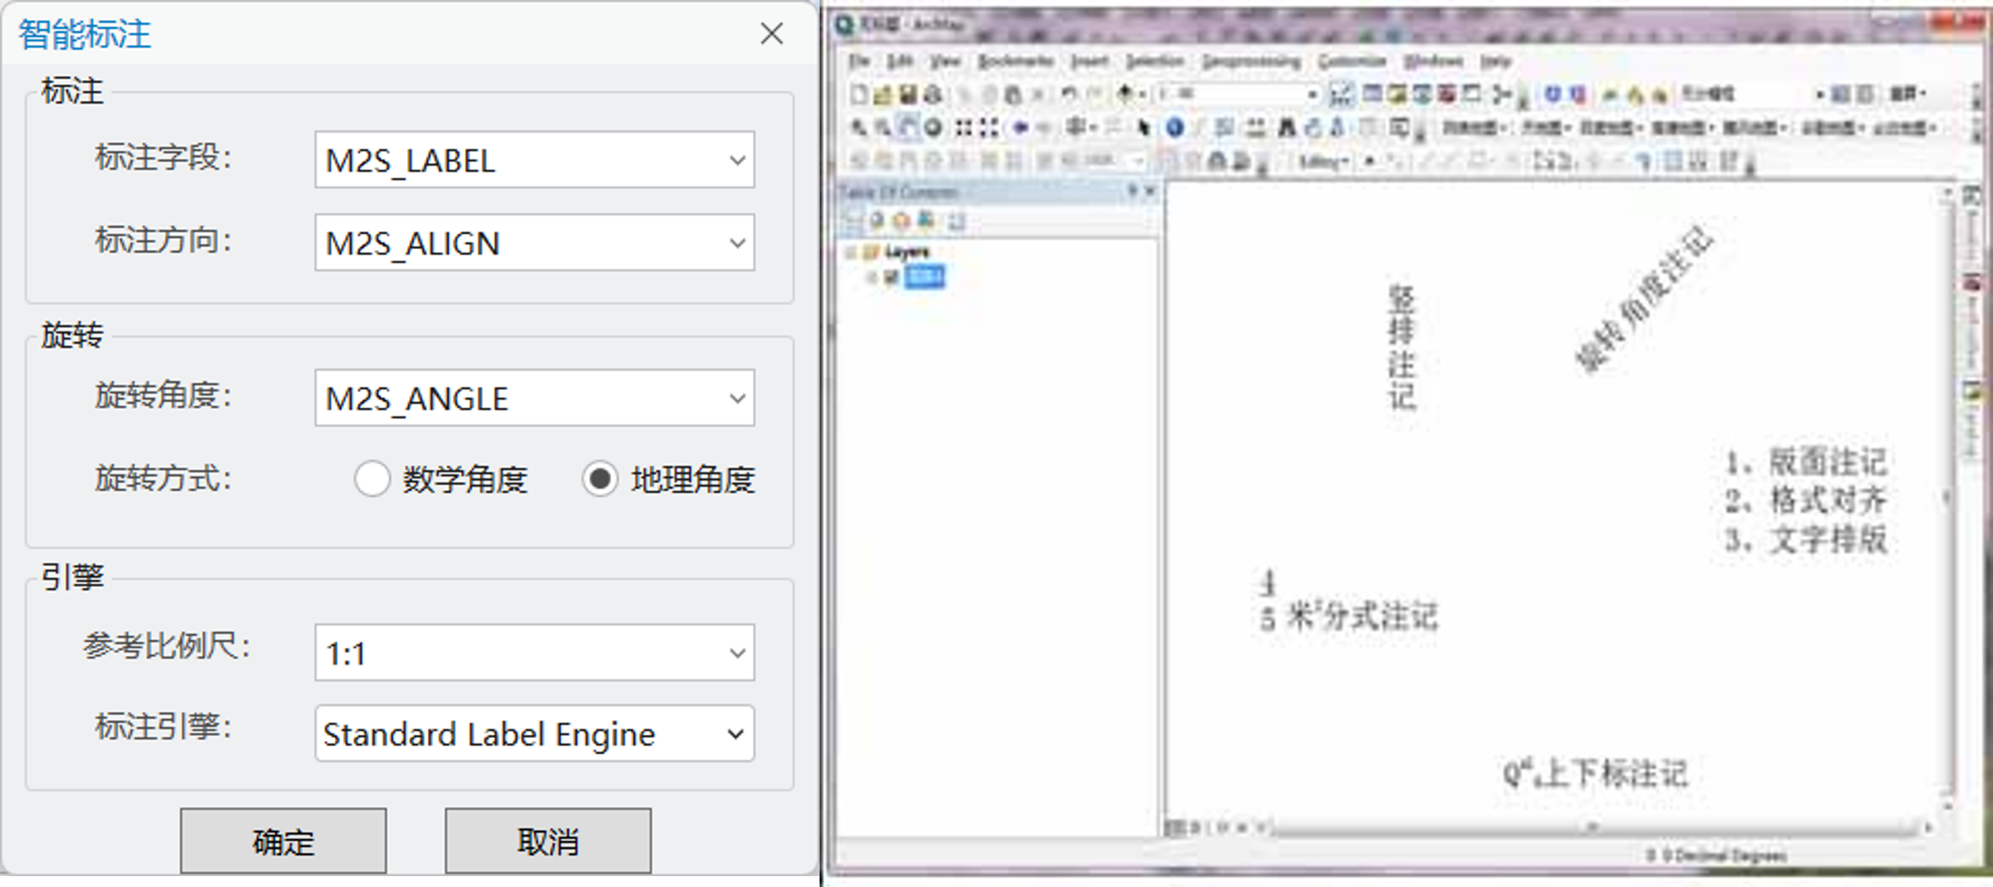Click the 竖排注记 vertical label on map

[1401, 347]
